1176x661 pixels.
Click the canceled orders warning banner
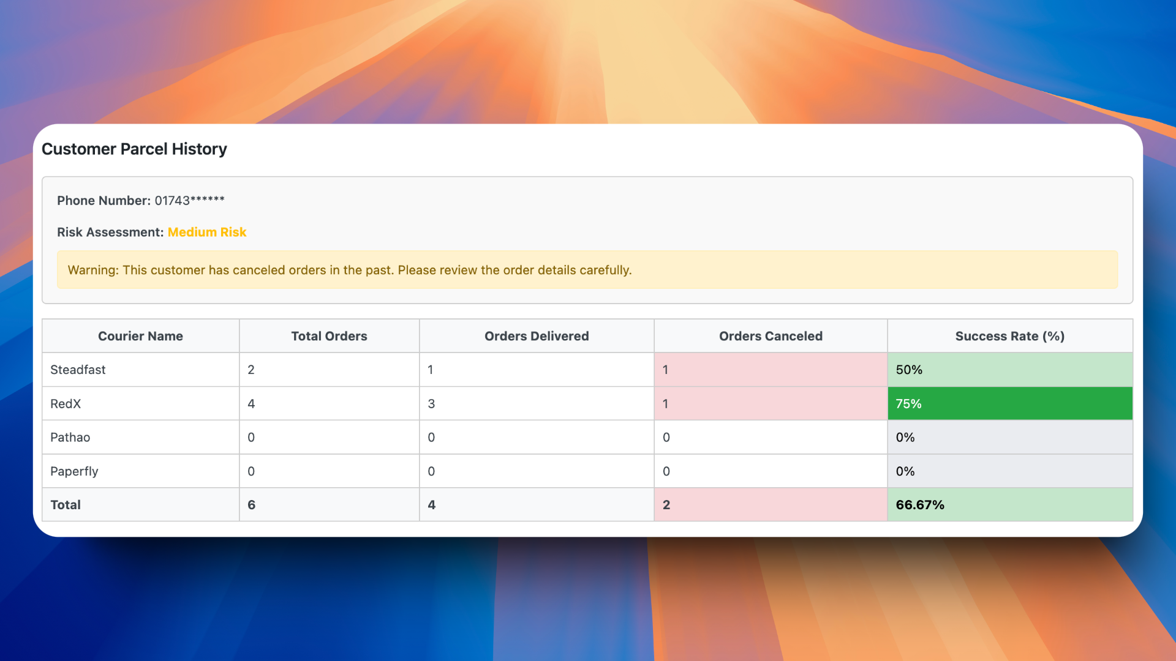click(x=587, y=270)
